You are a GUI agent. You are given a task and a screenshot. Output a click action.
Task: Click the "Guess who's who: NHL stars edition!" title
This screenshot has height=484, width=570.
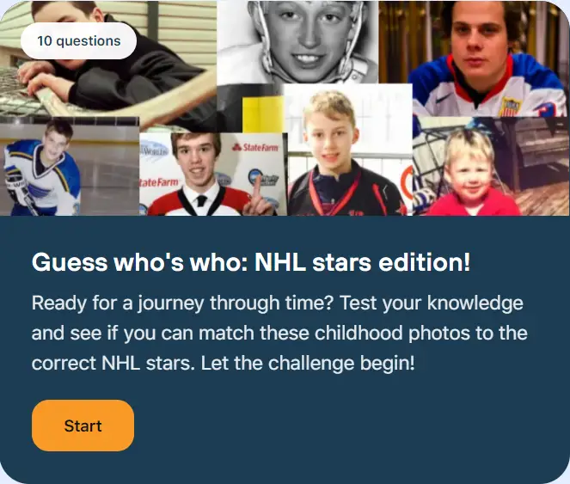tap(251, 262)
